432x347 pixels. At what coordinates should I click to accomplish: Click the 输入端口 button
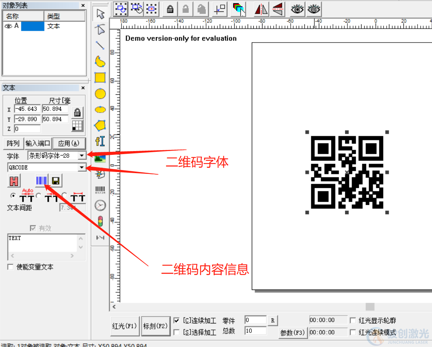coord(38,143)
